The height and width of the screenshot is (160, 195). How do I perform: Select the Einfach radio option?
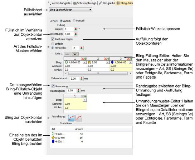[53, 44]
